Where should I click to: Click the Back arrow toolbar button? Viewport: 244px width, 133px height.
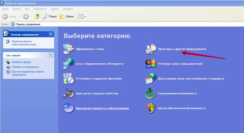point(9,16)
